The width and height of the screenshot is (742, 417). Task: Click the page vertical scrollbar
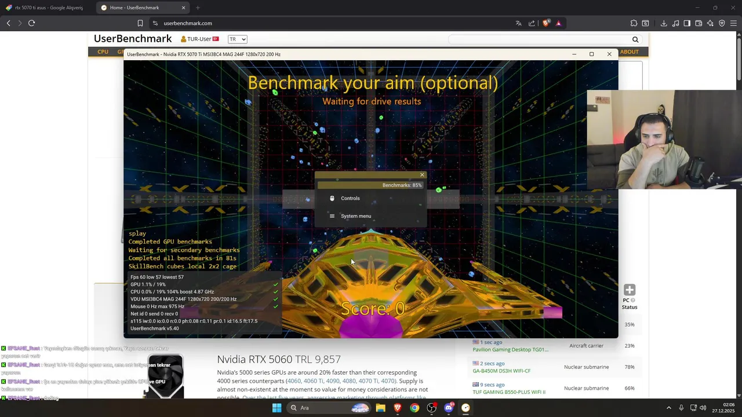pyautogui.click(x=739, y=58)
